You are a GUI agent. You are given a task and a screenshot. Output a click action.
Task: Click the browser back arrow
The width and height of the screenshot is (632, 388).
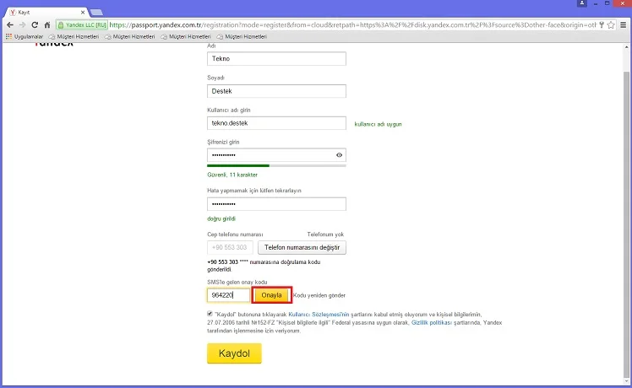(9, 25)
